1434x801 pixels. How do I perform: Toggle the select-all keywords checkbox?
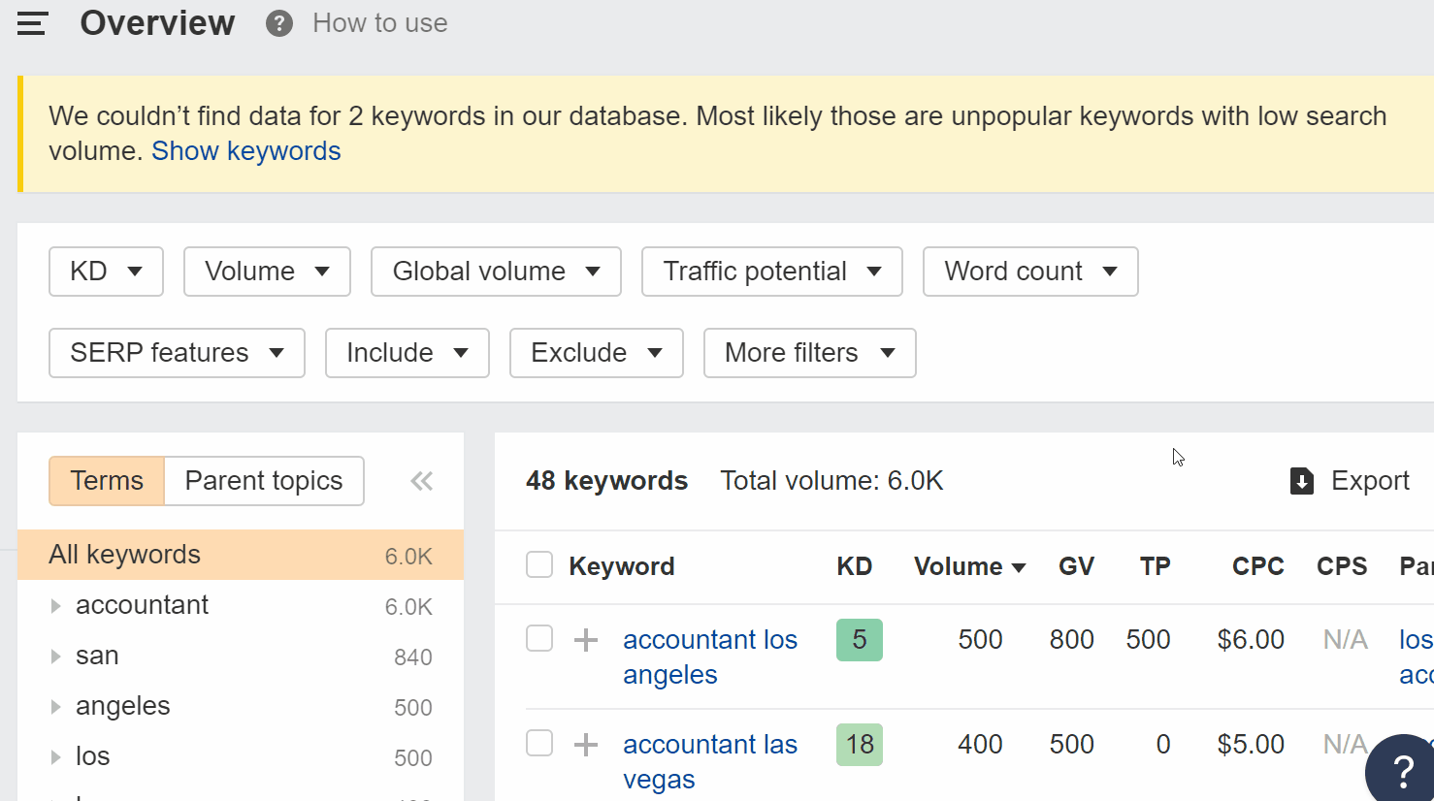(539, 563)
